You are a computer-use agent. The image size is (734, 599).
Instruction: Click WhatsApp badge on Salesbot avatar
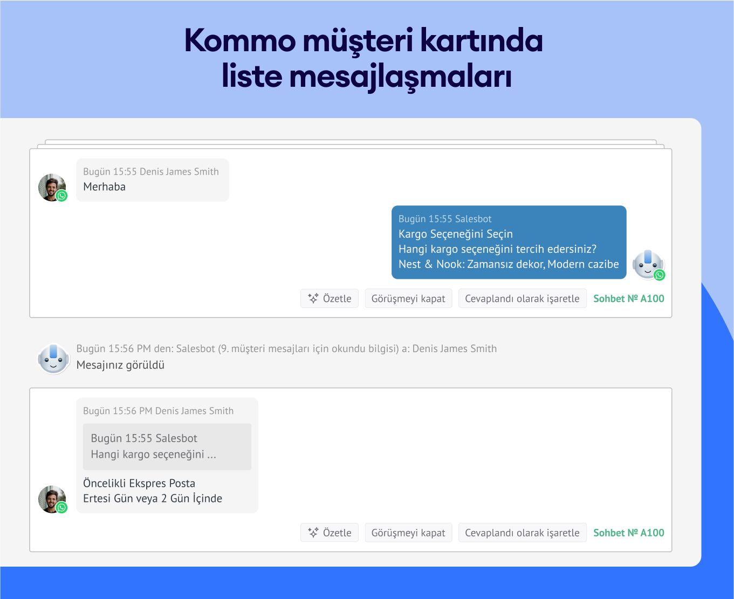[x=659, y=275]
